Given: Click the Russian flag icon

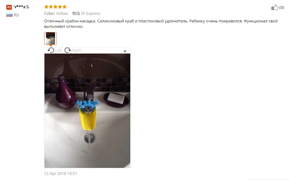Looking at the screenshot, I should (x=9, y=15).
